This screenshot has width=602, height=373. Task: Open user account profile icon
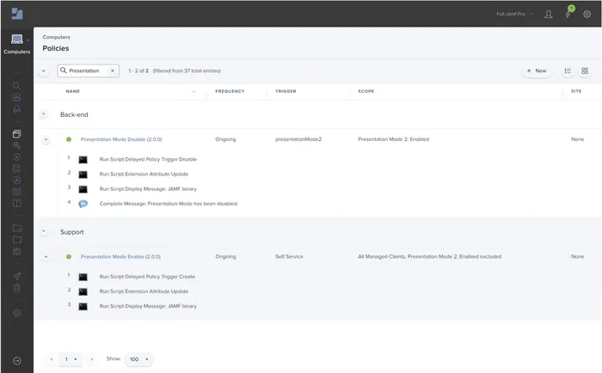549,15
